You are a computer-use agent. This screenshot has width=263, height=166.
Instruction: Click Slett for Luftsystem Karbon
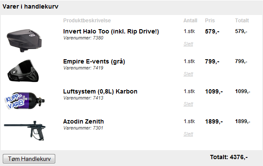(188, 104)
